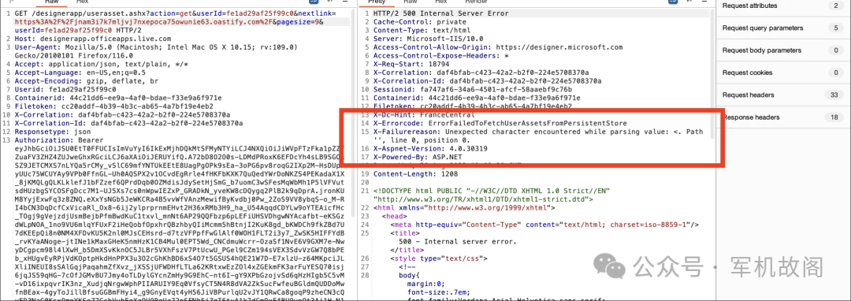Click the Accept-Language: en-US header line
This screenshot has height=301, width=851.
coord(80,72)
